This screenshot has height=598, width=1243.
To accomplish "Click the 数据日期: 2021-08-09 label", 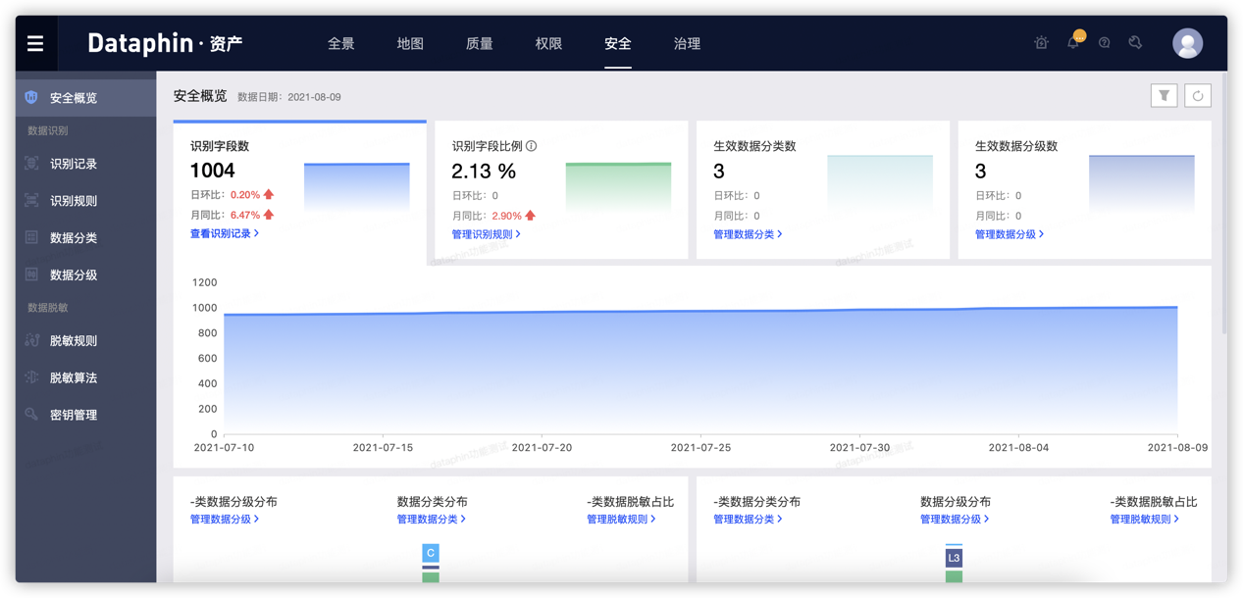I will tap(289, 97).
